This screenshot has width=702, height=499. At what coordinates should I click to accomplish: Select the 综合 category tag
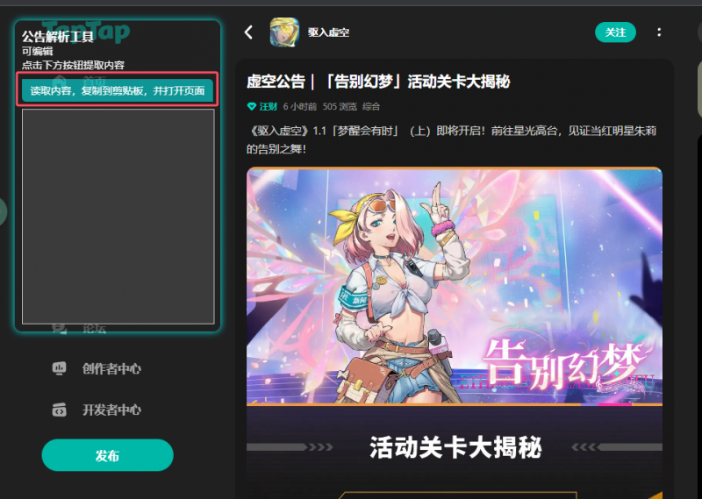[371, 106]
